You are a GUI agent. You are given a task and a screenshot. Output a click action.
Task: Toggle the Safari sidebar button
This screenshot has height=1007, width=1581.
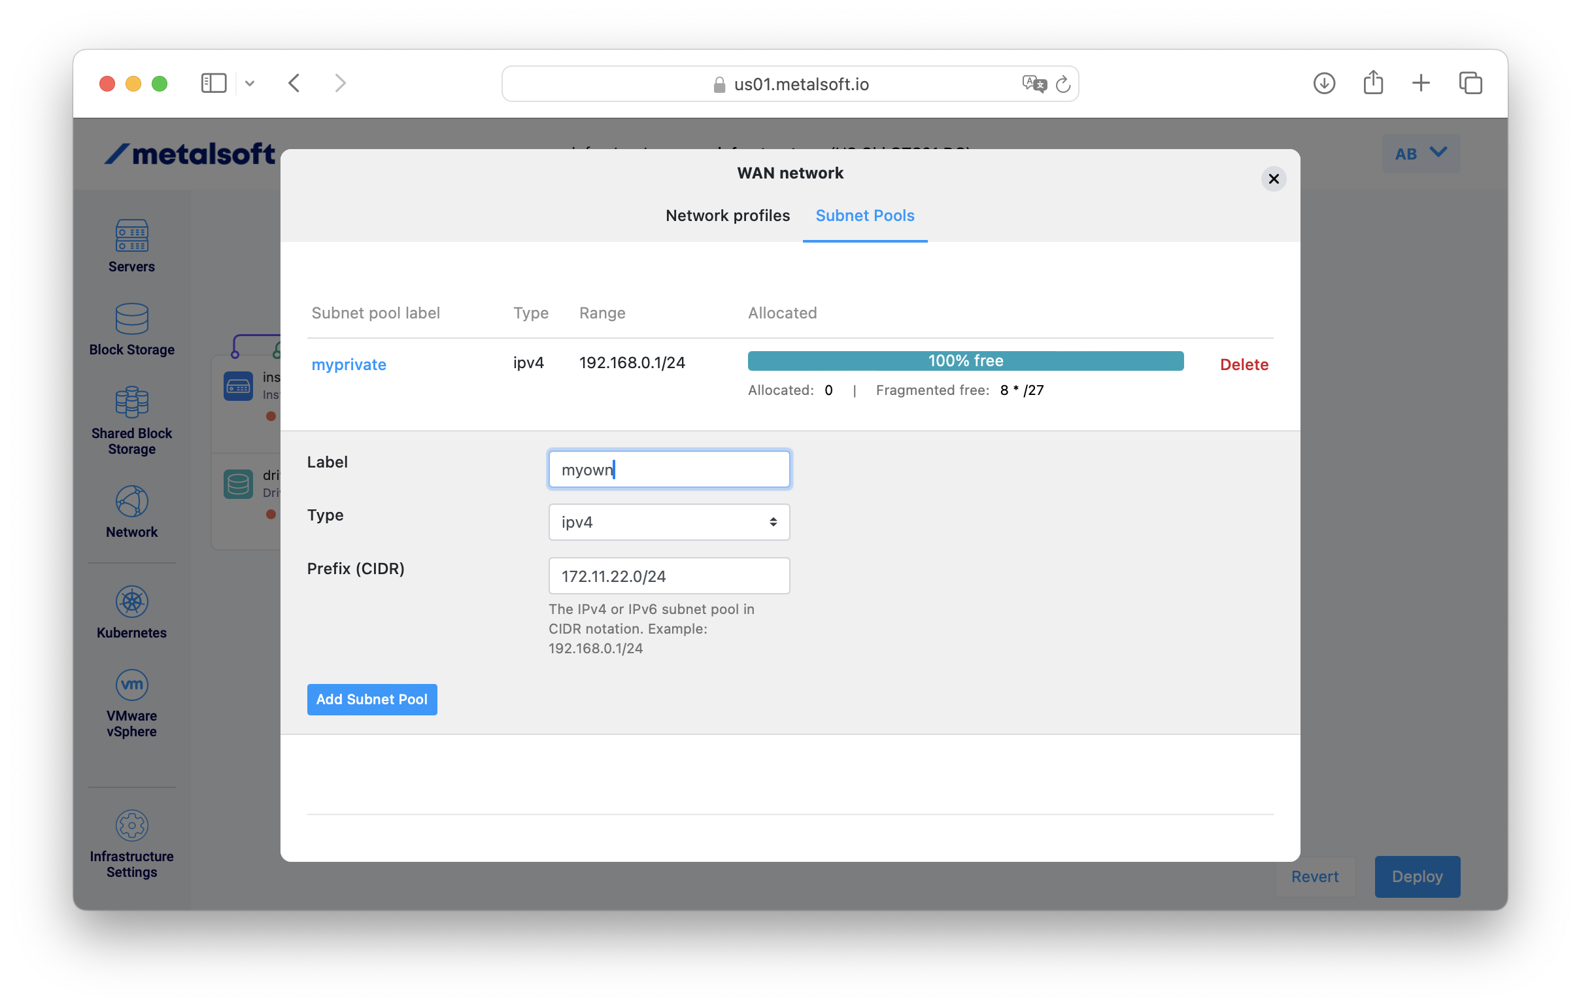click(213, 83)
